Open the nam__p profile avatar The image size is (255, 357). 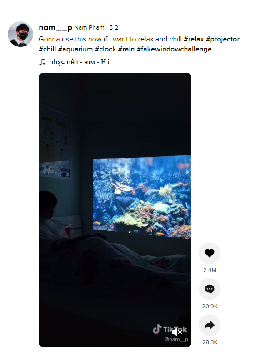pyautogui.click(x=20, y=34)
